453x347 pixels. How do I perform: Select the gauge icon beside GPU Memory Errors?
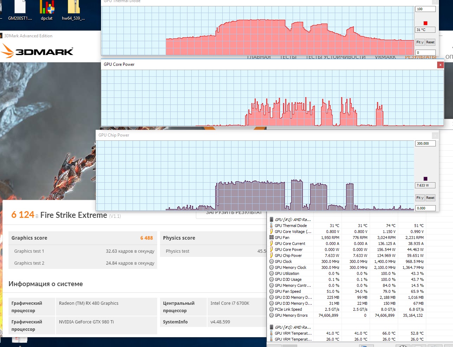[x=271, y=315]
